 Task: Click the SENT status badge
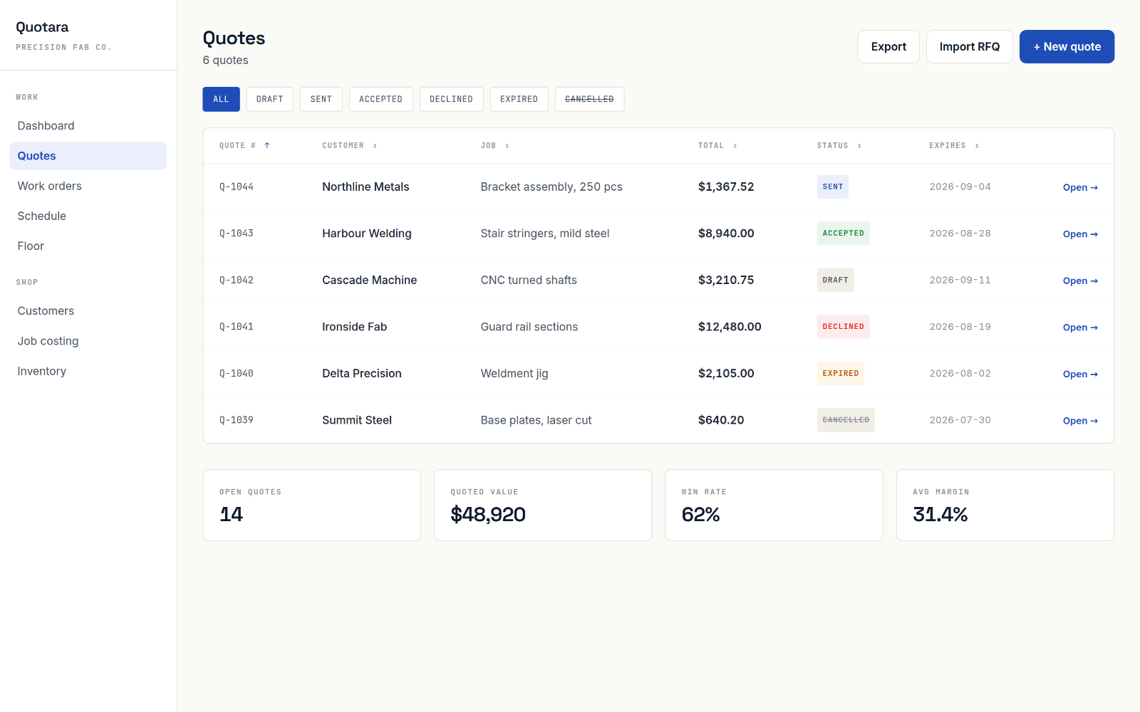[x=832, y=187]
